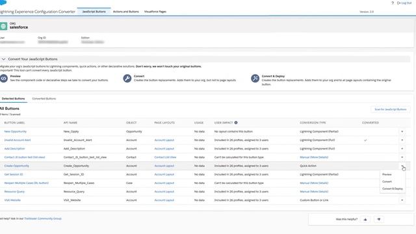Click the Convert & Deploy tools icon
This screenshot has width=416, height=234.
coord(255,79)
